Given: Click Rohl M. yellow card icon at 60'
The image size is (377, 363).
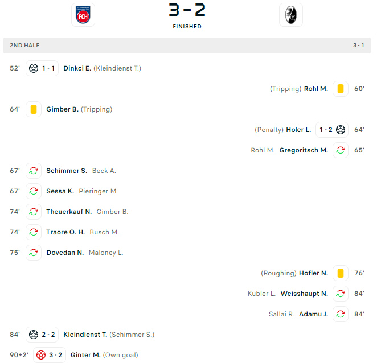Looking at the screenshot, I should (341, 89).
